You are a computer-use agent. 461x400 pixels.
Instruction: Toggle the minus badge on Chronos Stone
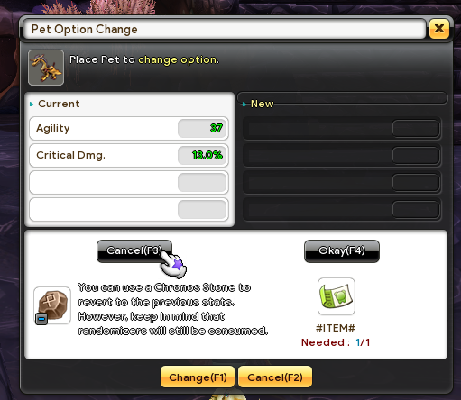(41, 319)
